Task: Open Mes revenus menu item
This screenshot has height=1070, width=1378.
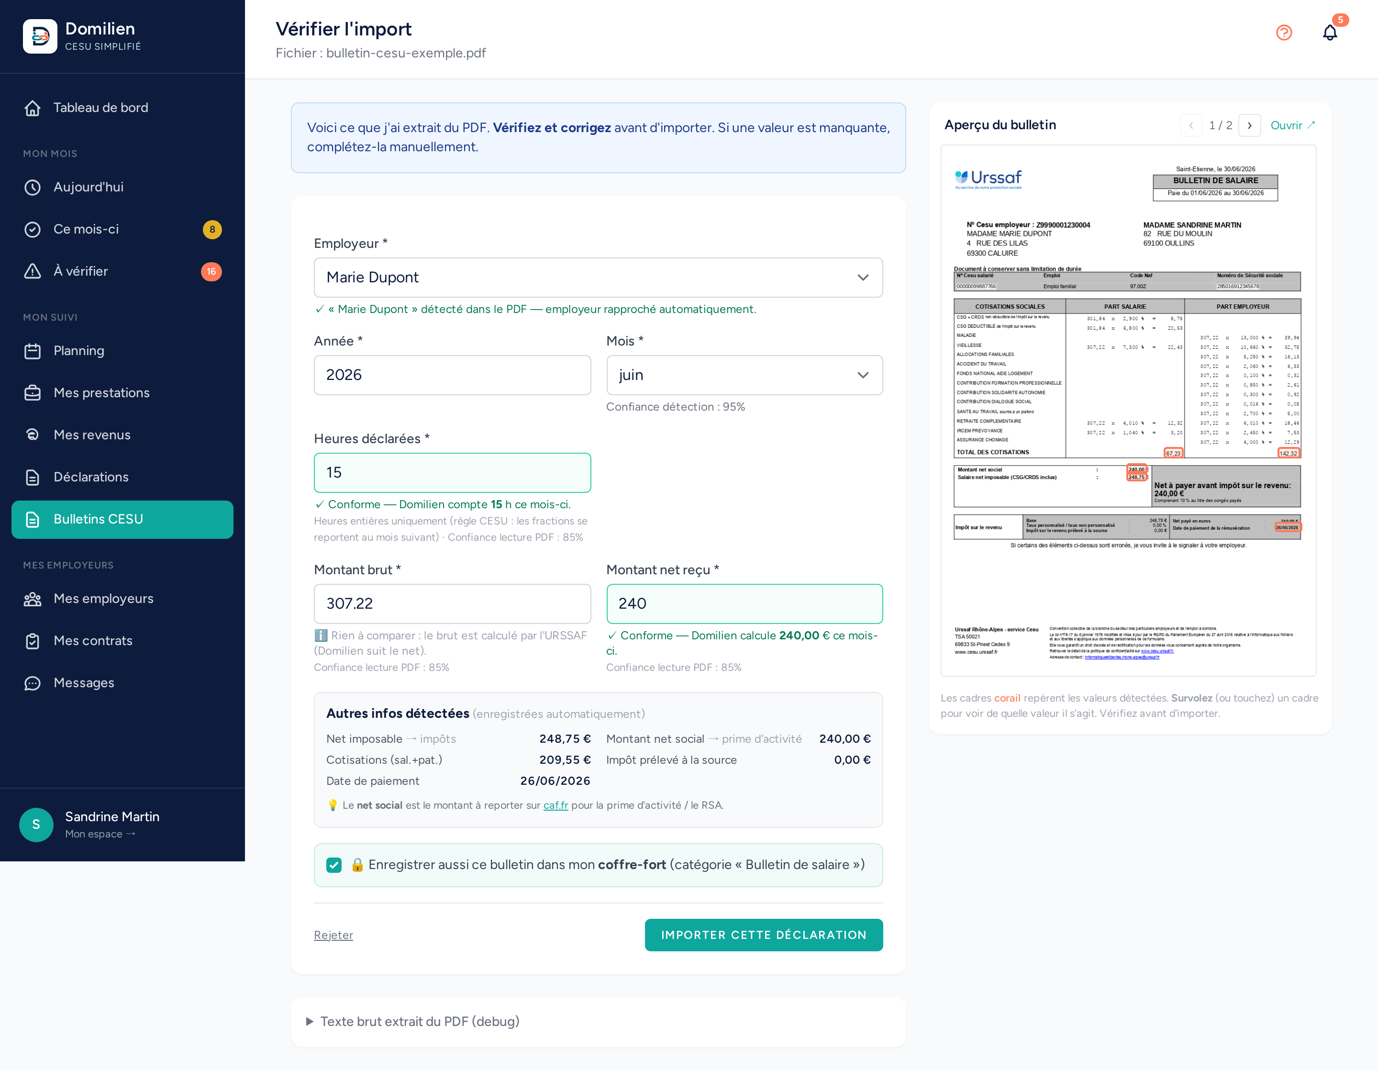Action: [122, 435]
